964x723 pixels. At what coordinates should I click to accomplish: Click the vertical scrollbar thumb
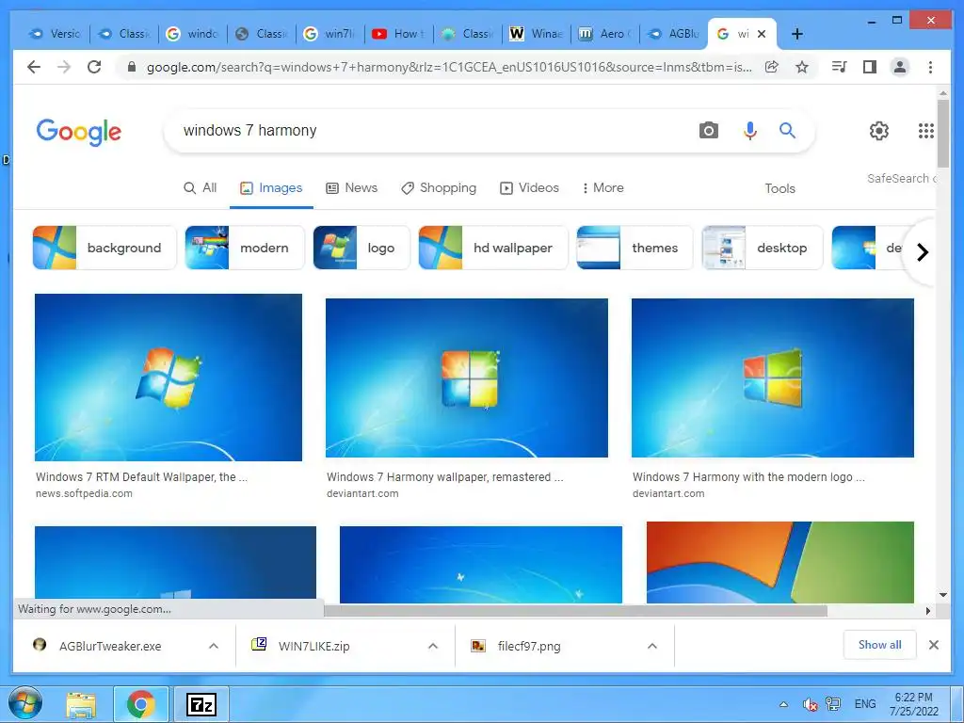tap(943, 133)
